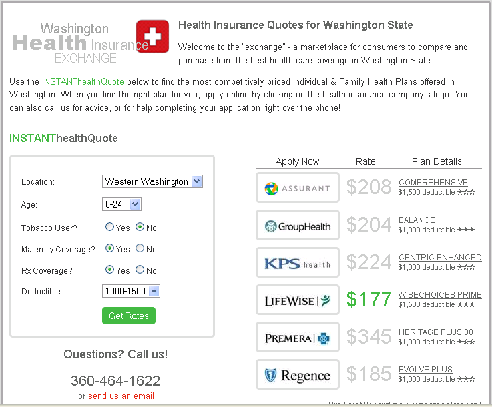Click the EVOLVE PLUS plan link
The image size is (492, 407).
click(425, 370)
